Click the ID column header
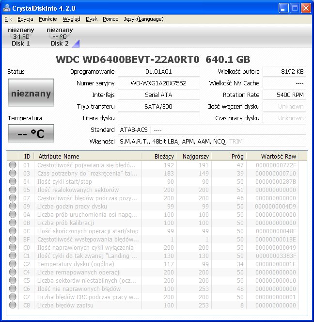 click(x=26, y=156)
